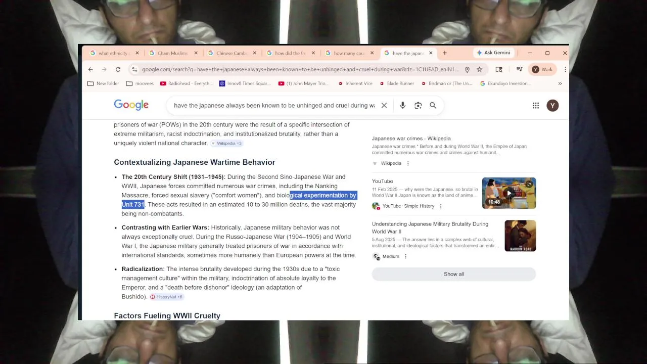Open 'Japanese war crimes - Wikipedia' link
The width and height of the screenshot is (647, 364).
click(411, 139)
